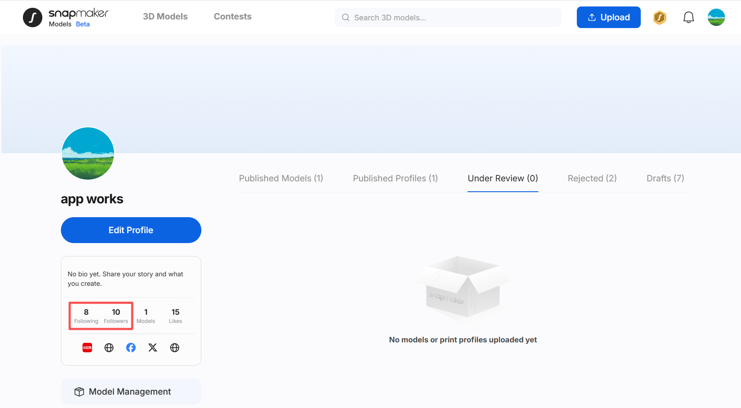Open the Rejected (2) tab
Viewport: 741px width, 408px height.
click(592, 178)
